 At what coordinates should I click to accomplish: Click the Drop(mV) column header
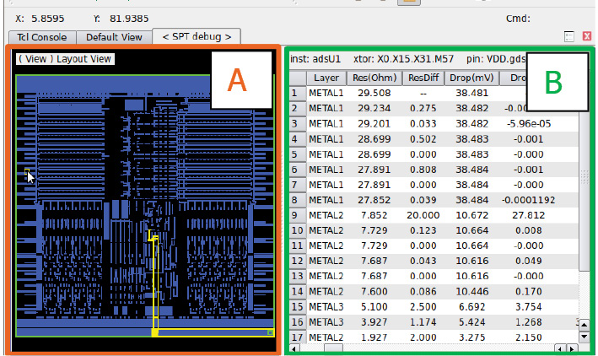(471, 78)
